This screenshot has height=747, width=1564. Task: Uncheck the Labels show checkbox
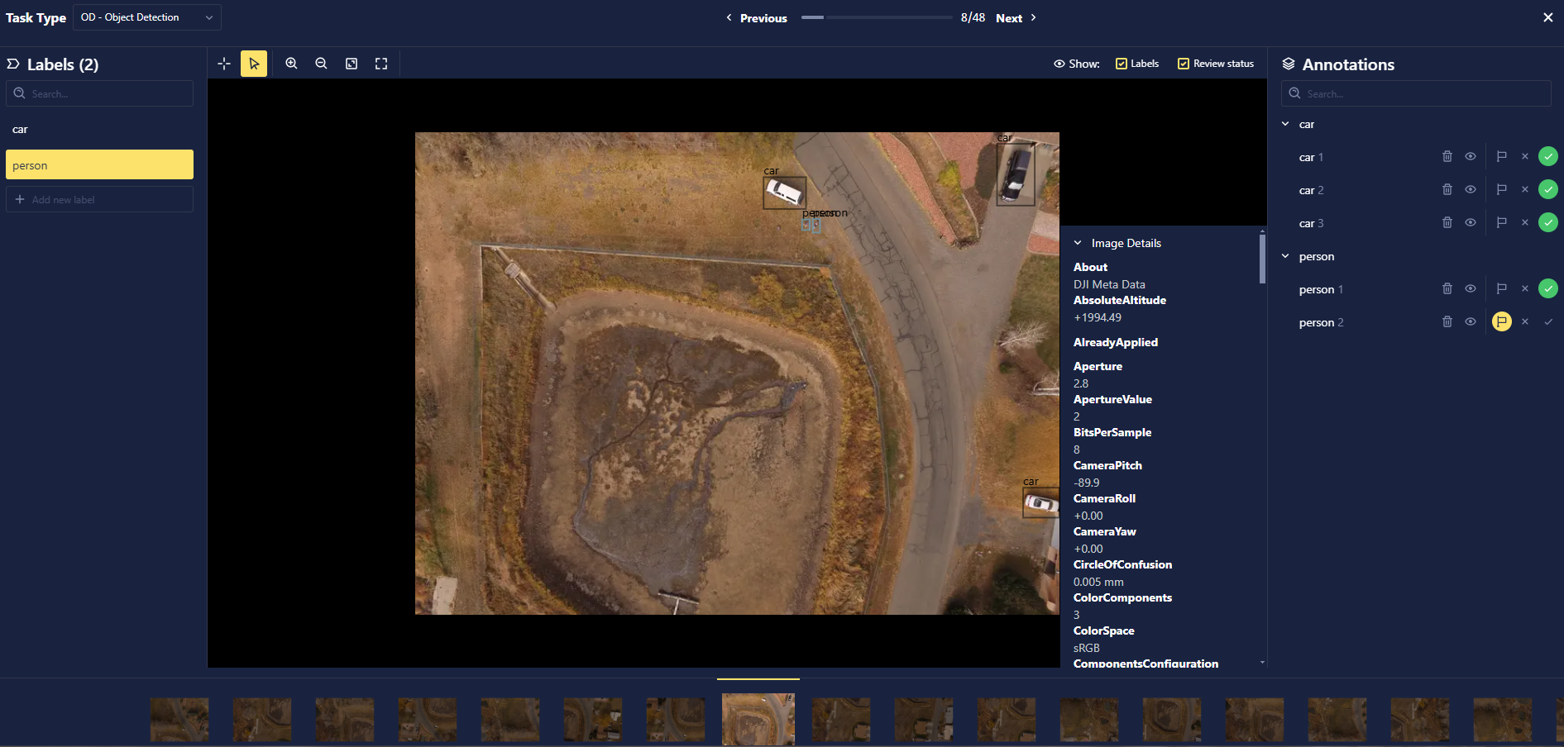tap(1122, 64)
